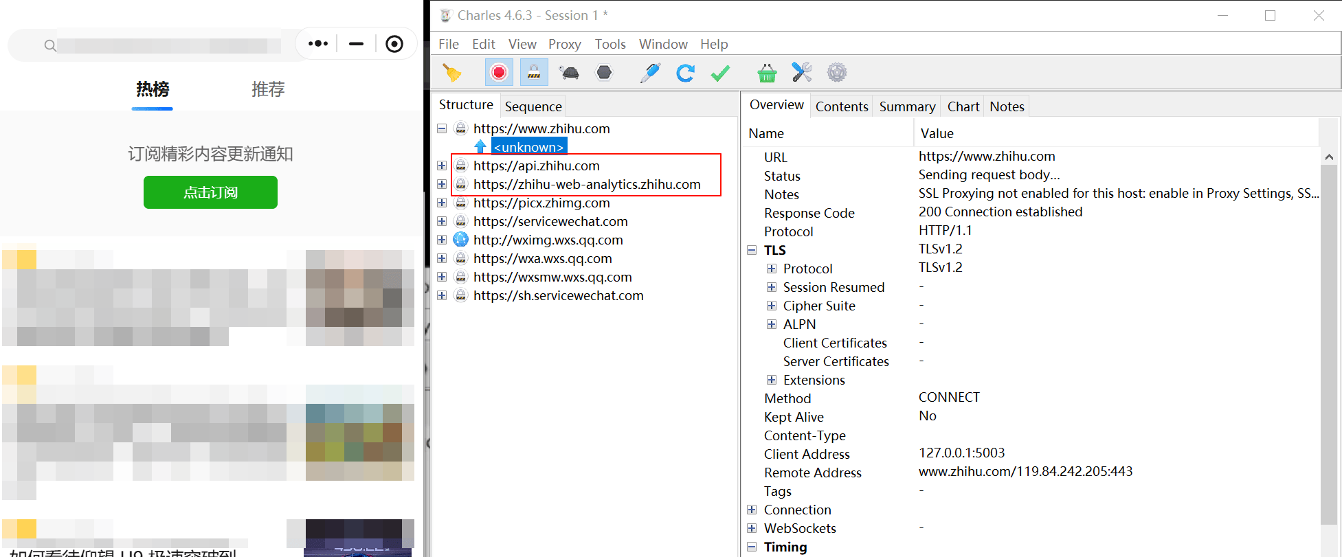Expand the Cipher Suite row

click(x=772, y=306)
